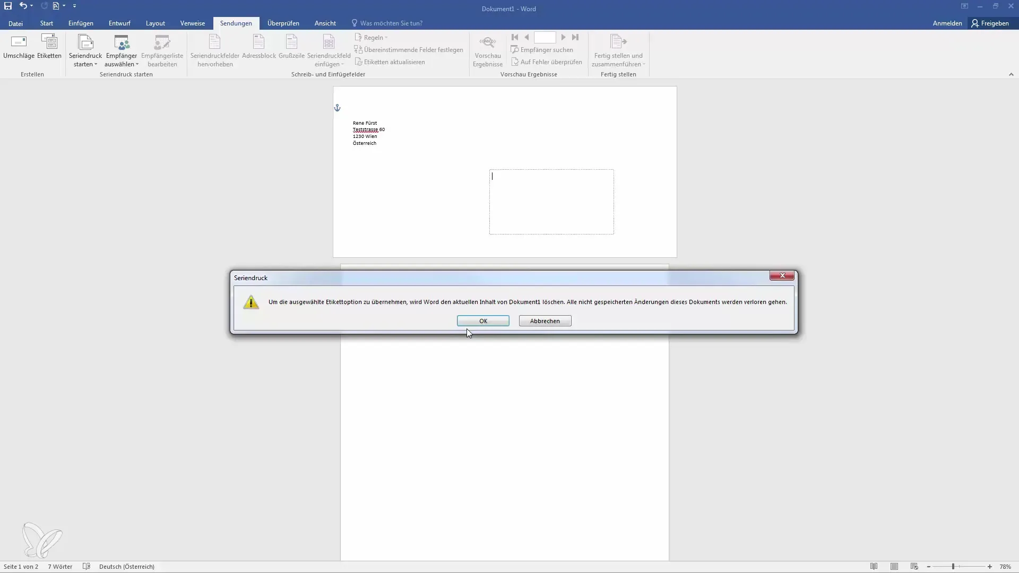Click the 'Österreich' line

[364, 143]
